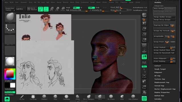Select the Pinch brush

(55, 97)
